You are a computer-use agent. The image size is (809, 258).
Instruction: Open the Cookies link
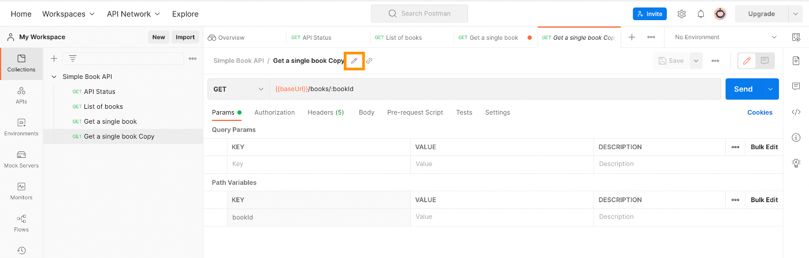pyautogui.click(x=760, y=112)
